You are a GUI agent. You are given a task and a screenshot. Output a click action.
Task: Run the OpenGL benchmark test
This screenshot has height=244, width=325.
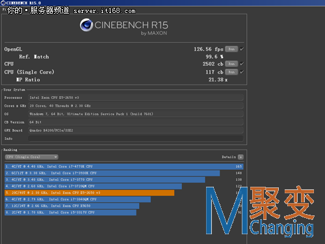click(231, 49)
